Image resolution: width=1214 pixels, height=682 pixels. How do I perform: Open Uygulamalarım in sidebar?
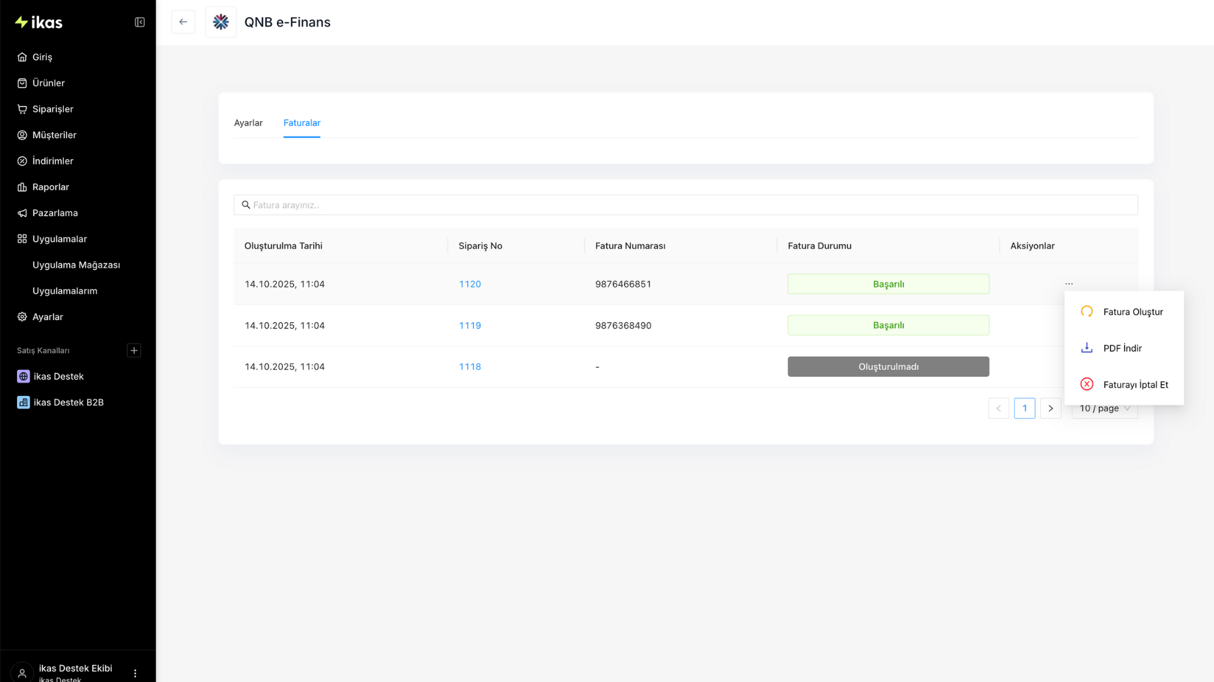(x=65, y=291)
